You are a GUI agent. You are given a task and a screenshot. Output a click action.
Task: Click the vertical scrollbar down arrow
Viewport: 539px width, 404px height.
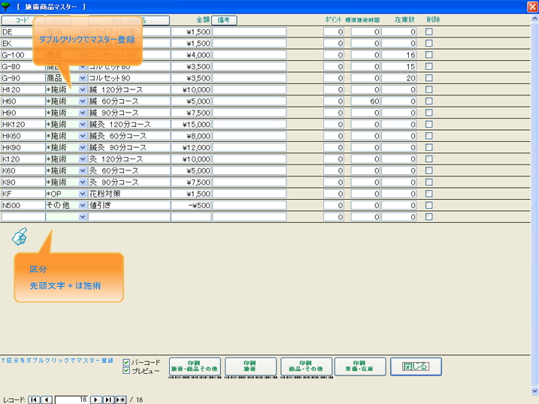[533, 390]
